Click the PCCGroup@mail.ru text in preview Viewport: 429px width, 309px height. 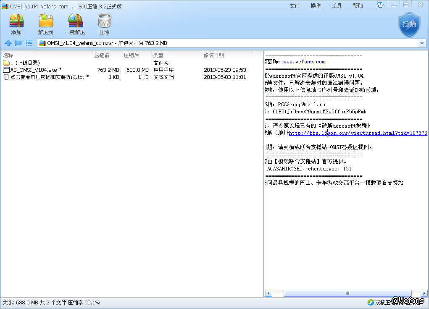302,105
